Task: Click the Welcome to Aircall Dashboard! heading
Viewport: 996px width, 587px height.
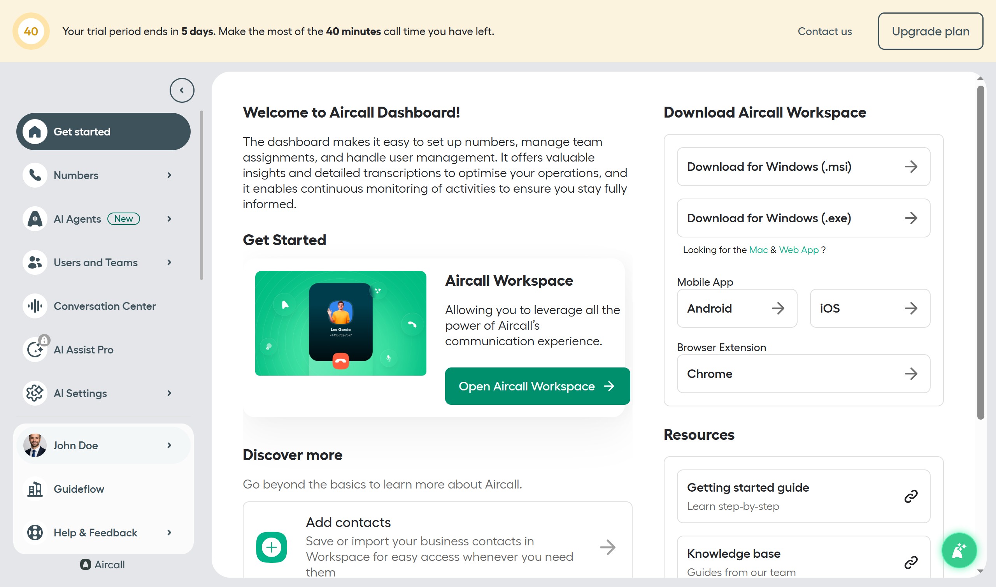Action: click(x=351, y=112)
